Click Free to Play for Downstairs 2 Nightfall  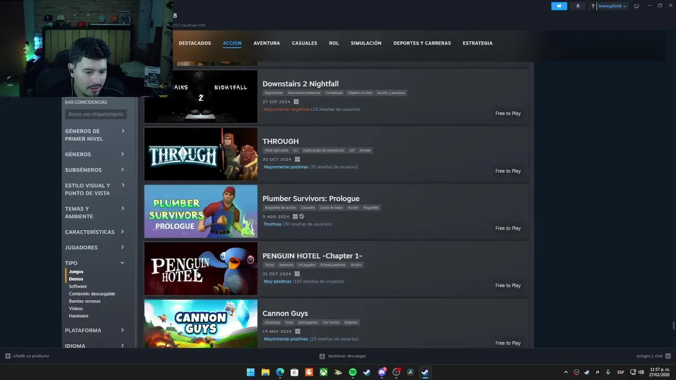tap(508, 113)
